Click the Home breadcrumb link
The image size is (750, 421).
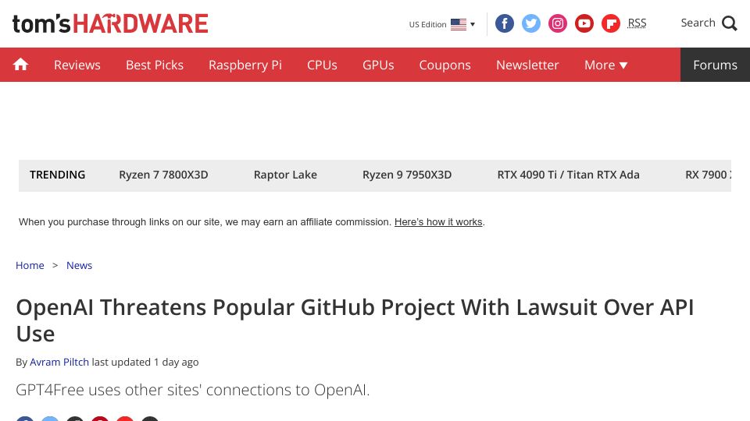point(30,265)
